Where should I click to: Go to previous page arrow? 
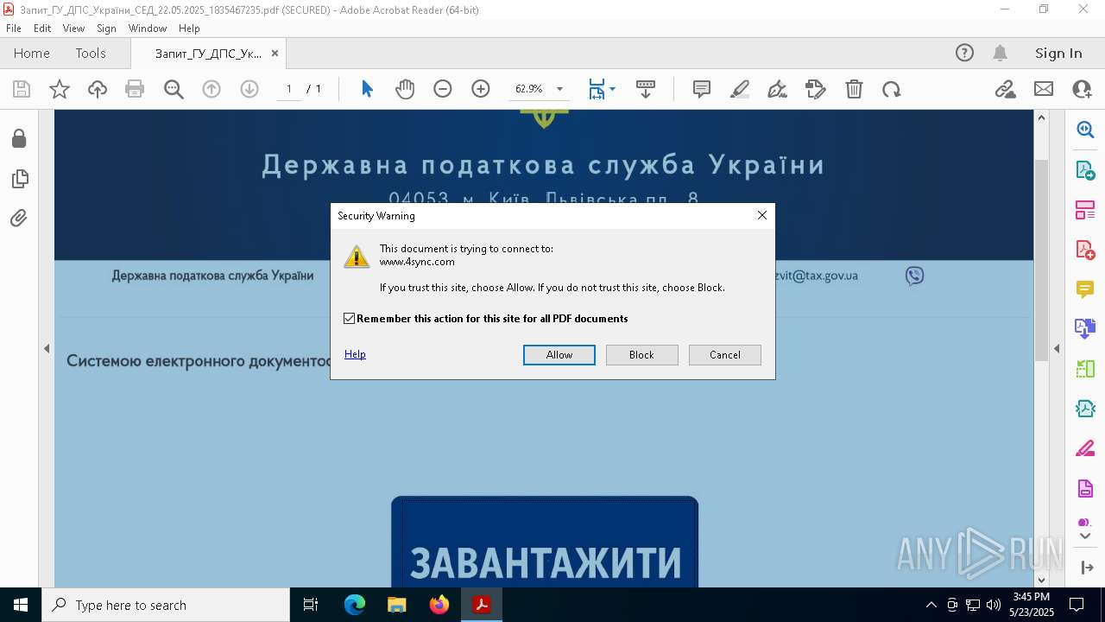pyautogui.click(x=212, y=89)
